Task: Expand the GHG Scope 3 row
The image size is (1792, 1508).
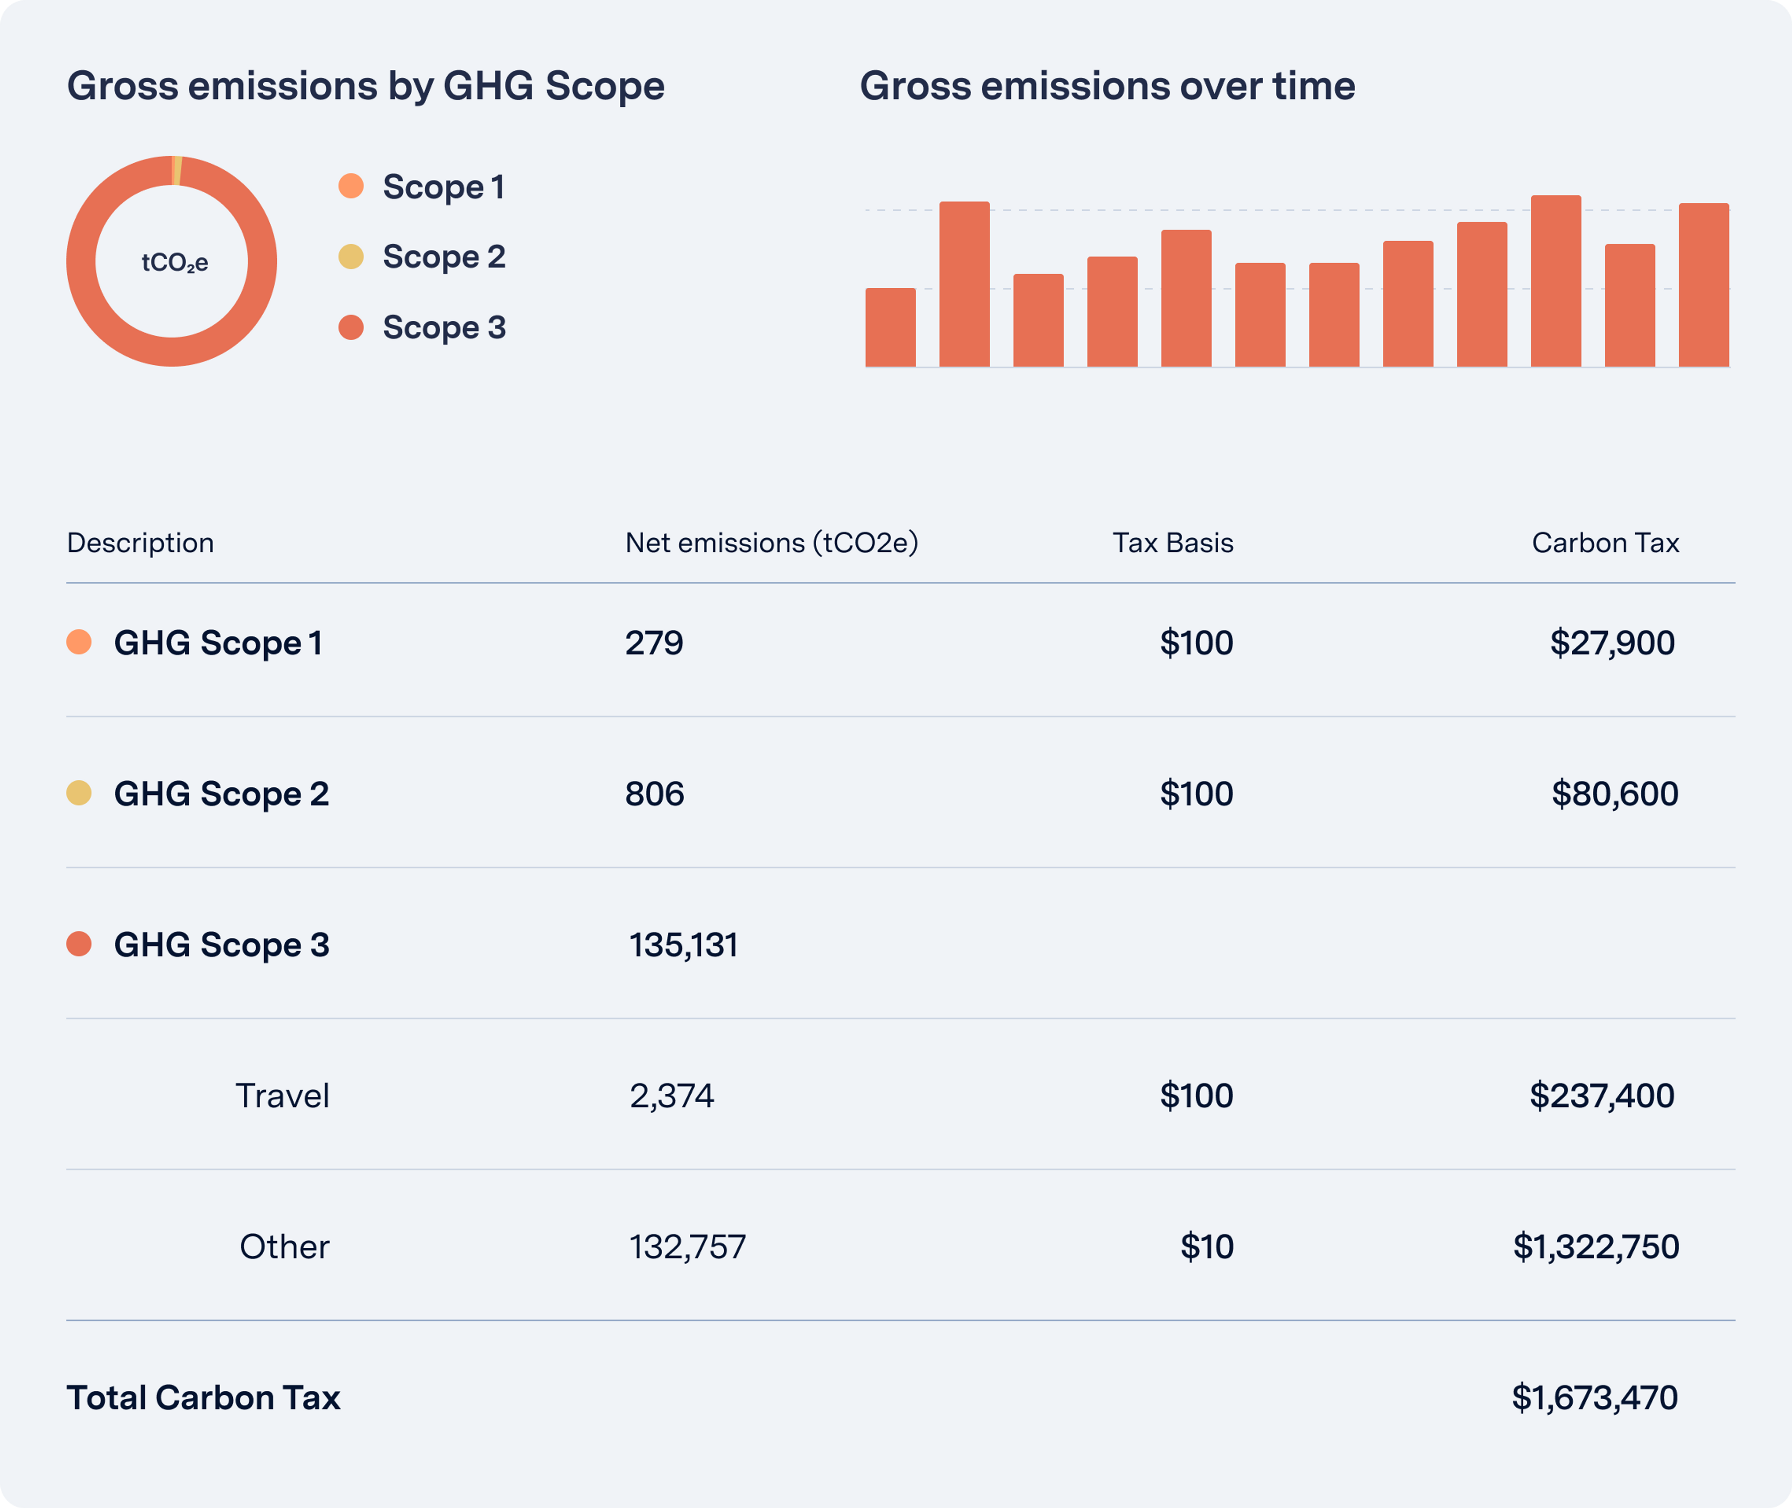Action: (221, 945)
